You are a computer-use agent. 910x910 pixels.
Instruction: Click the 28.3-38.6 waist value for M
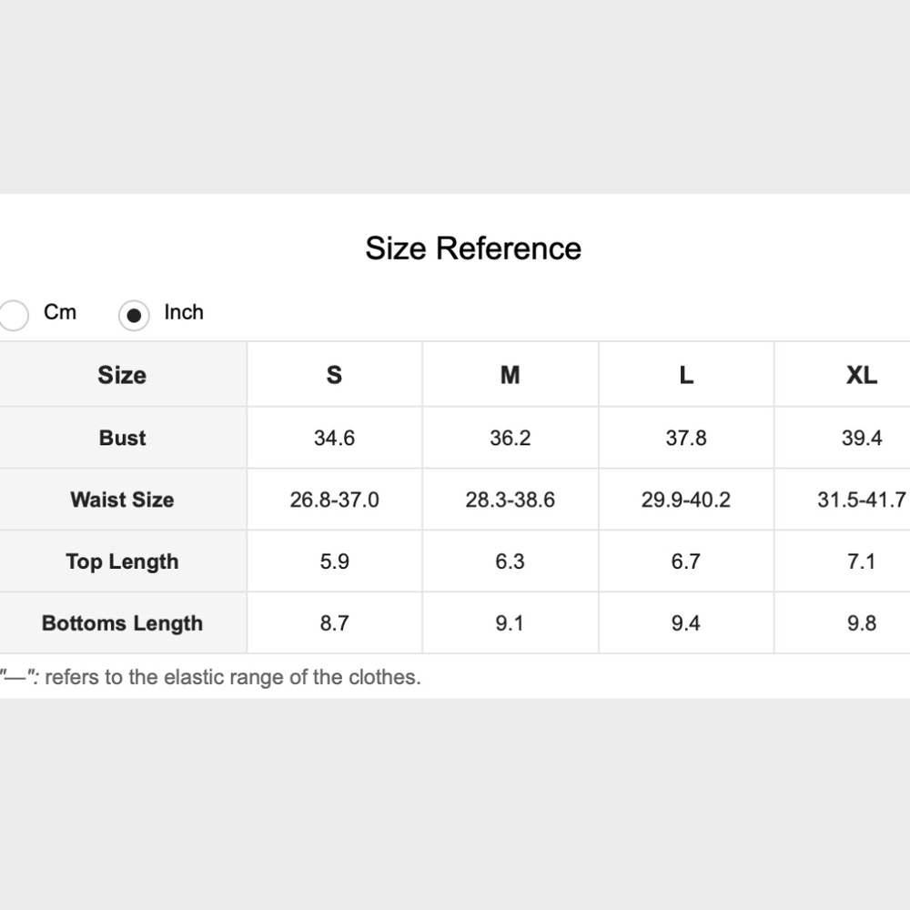click(x=510, y=500)
